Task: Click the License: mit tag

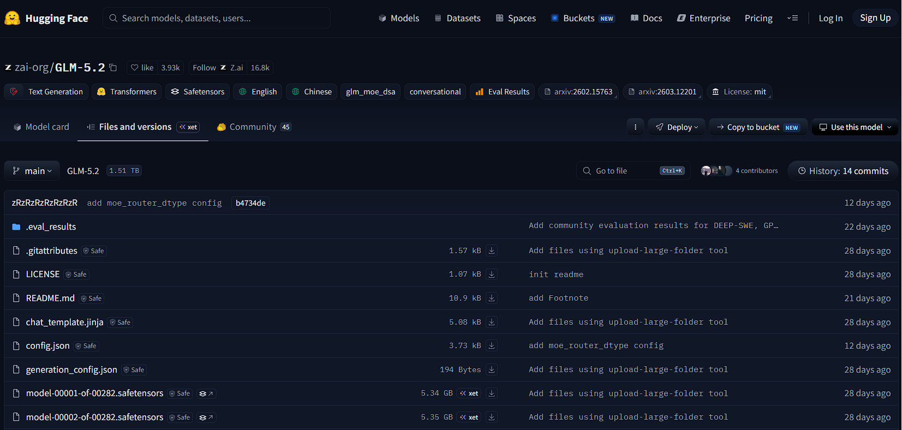Action: (x=739, y=92)
